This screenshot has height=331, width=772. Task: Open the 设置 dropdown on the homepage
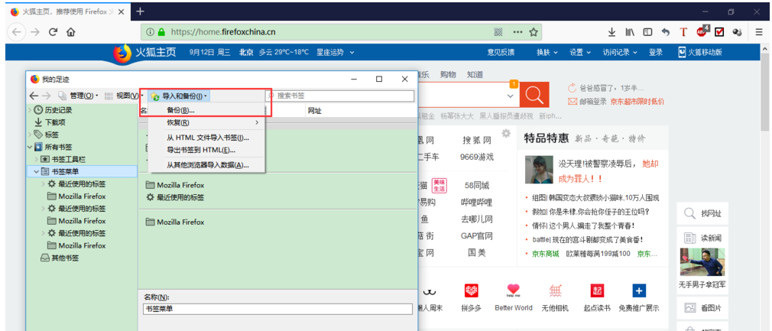tap(580, 52)
